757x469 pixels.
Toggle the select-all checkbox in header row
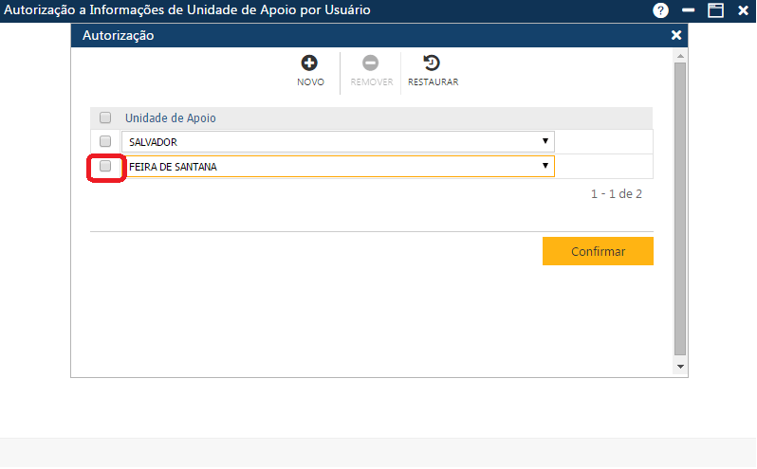coord(105,118)
